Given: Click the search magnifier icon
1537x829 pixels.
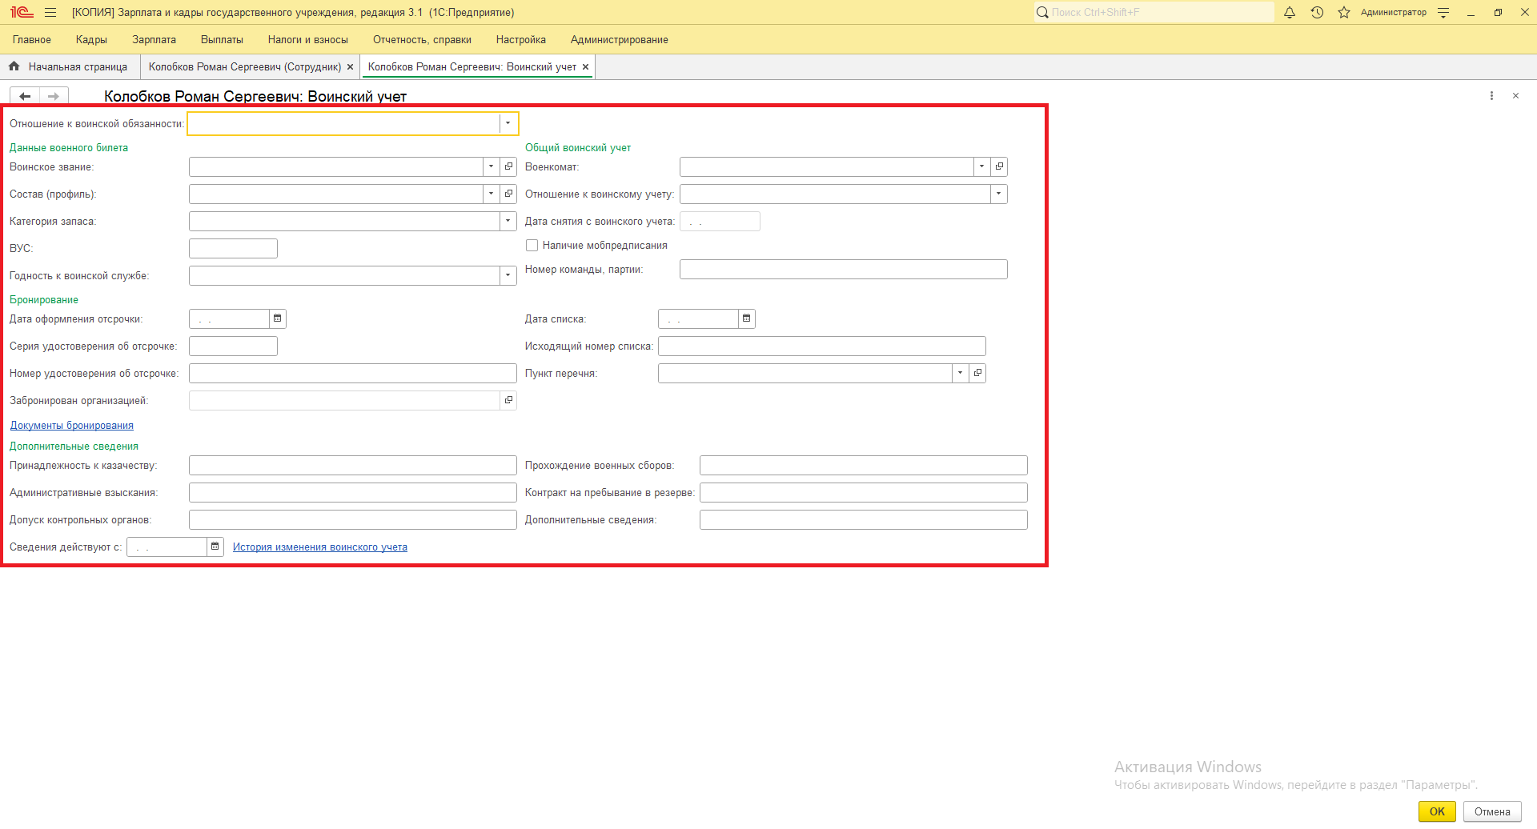Looking at the screenshot, I should click(x=1042, y=13).
